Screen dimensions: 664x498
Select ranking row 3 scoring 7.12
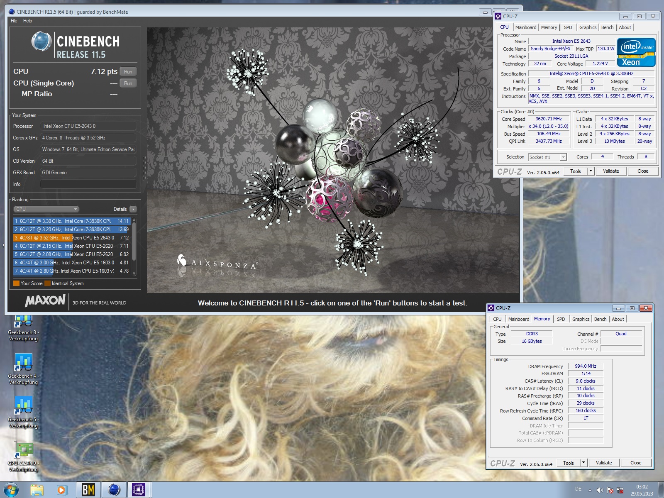coord(72,238)
